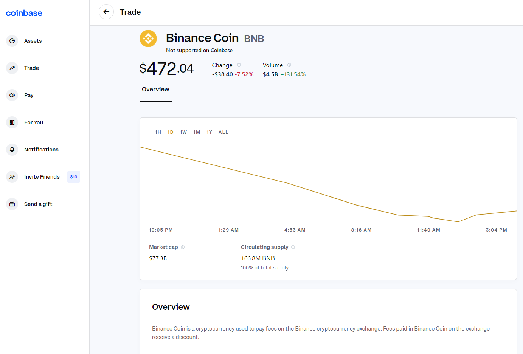Open Invite Friends in the sidebar
The height and width of the screenshot is (354, 523).
click(x=42, y=177)
